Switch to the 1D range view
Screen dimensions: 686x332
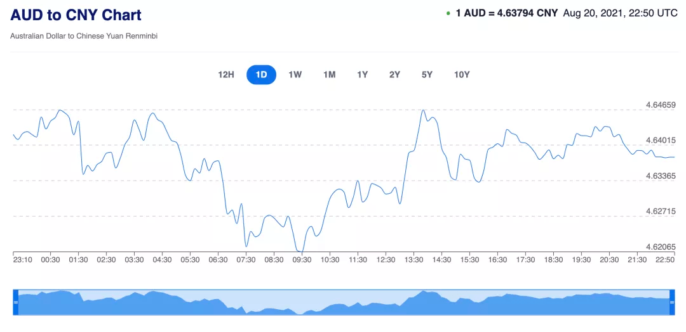point(261,75)
